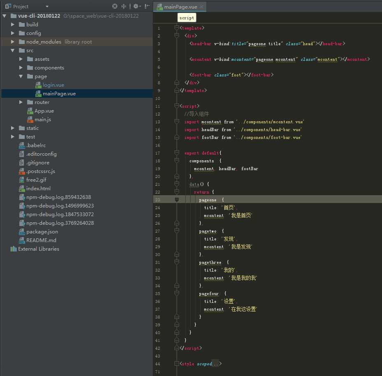
Task: Fold the div block on line 2
Action: pos(177,36)
